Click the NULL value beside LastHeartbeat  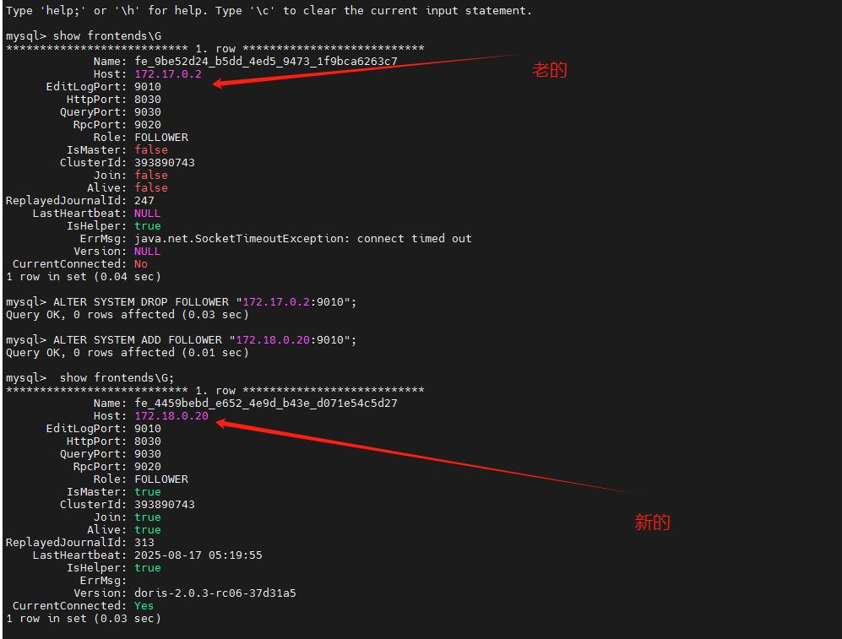click(x=148, y=214)
